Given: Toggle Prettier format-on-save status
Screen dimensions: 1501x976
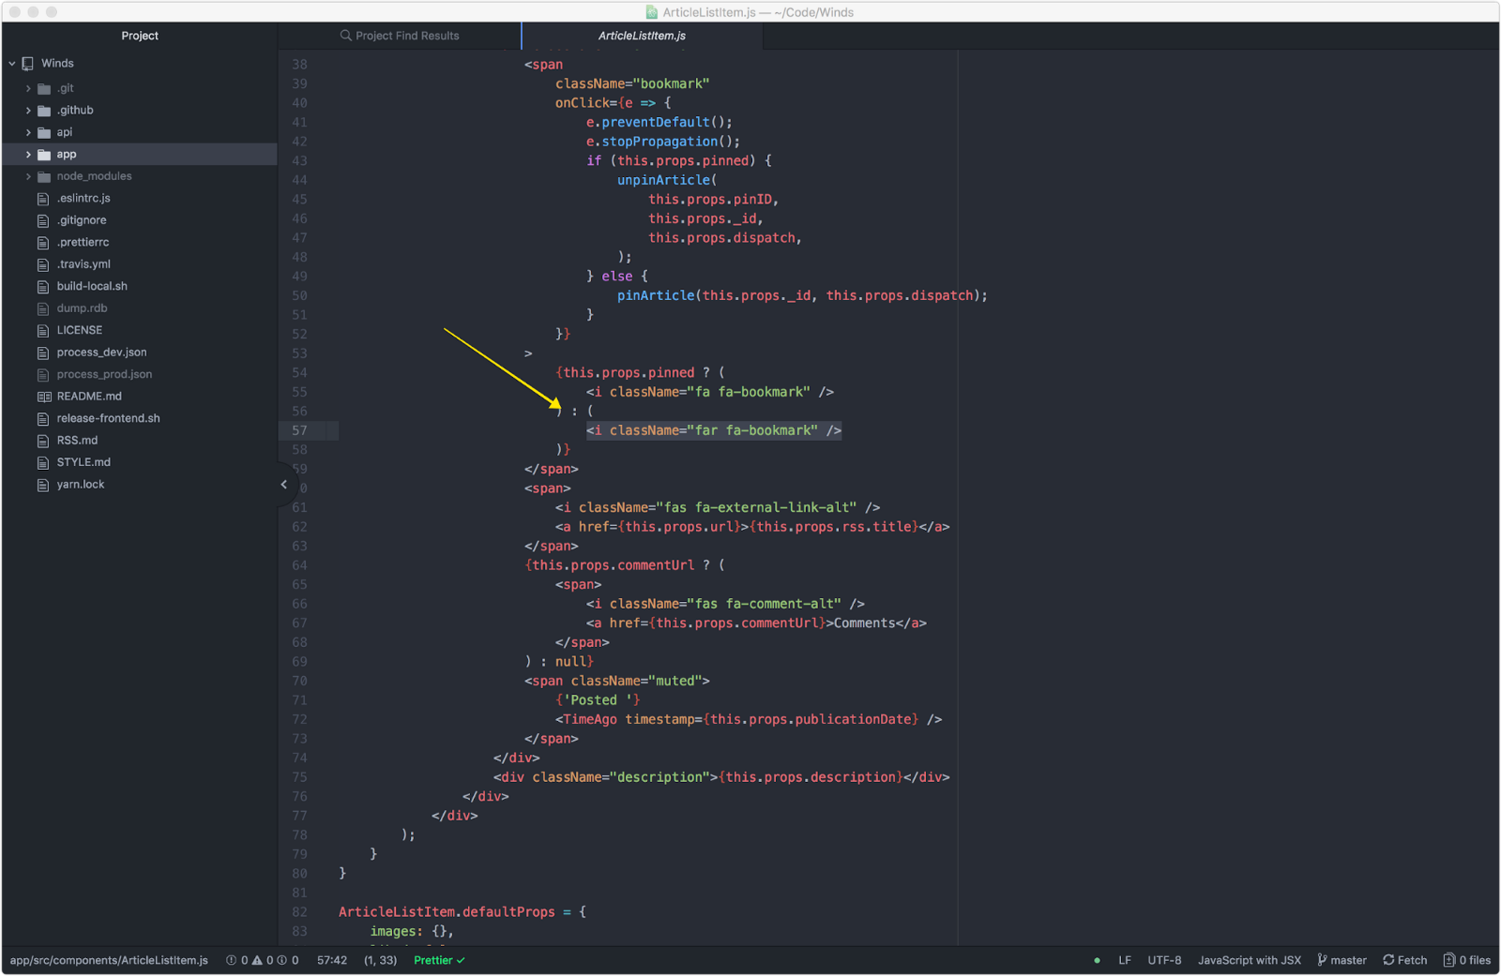Looking at the screenshot, I should (x=438, y=960).
